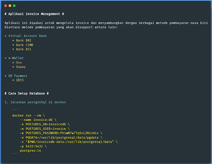The image size is (212, 164).
Task: Click the step '1. Jalankan postgreSql di docker'
Action: click(x=35, y=102)
